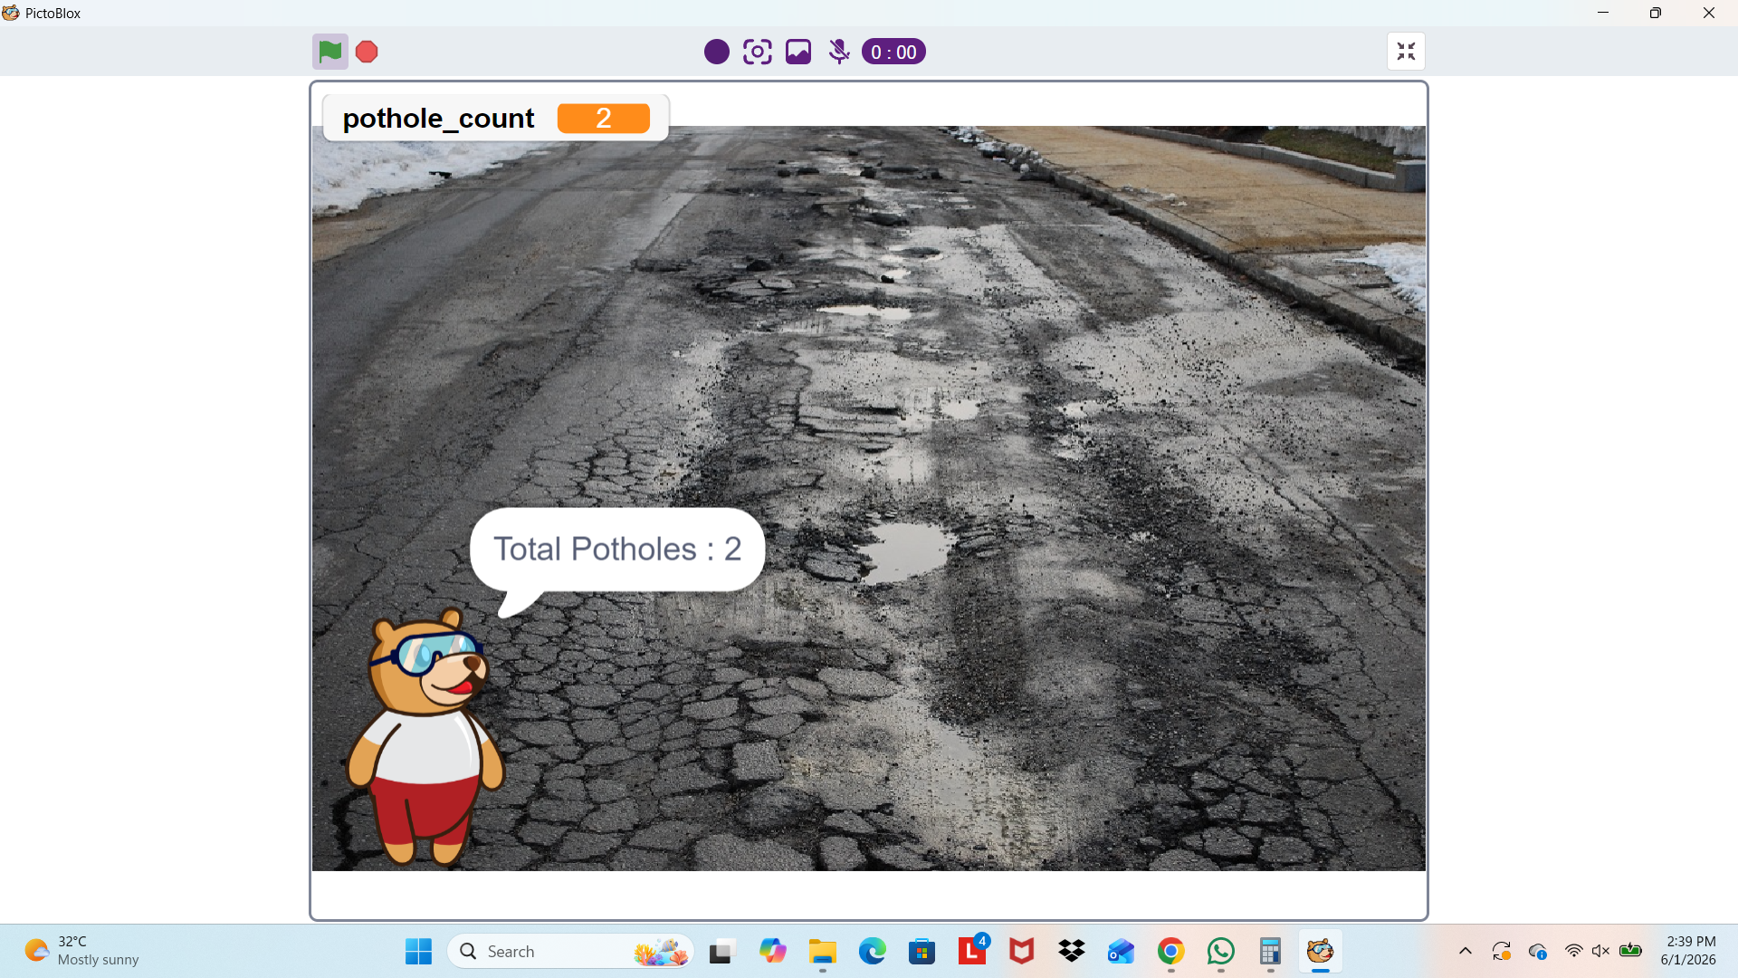This screenshot has height=978, width=1738.
Task: Open Microsoft Store from taskbar
Action: 922,951
